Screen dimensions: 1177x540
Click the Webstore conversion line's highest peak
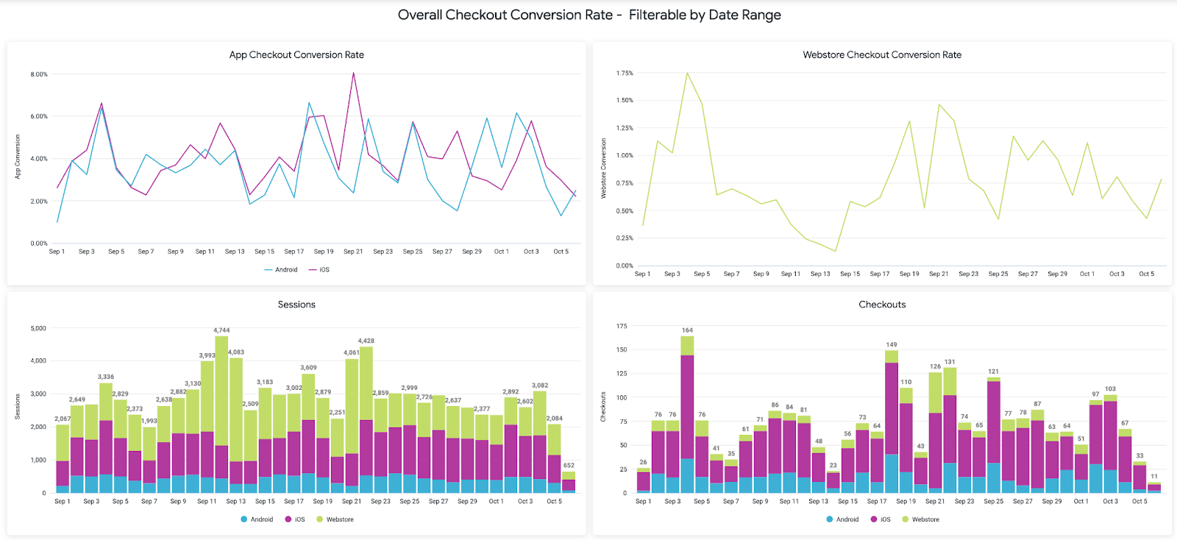(x=687, y=73)
